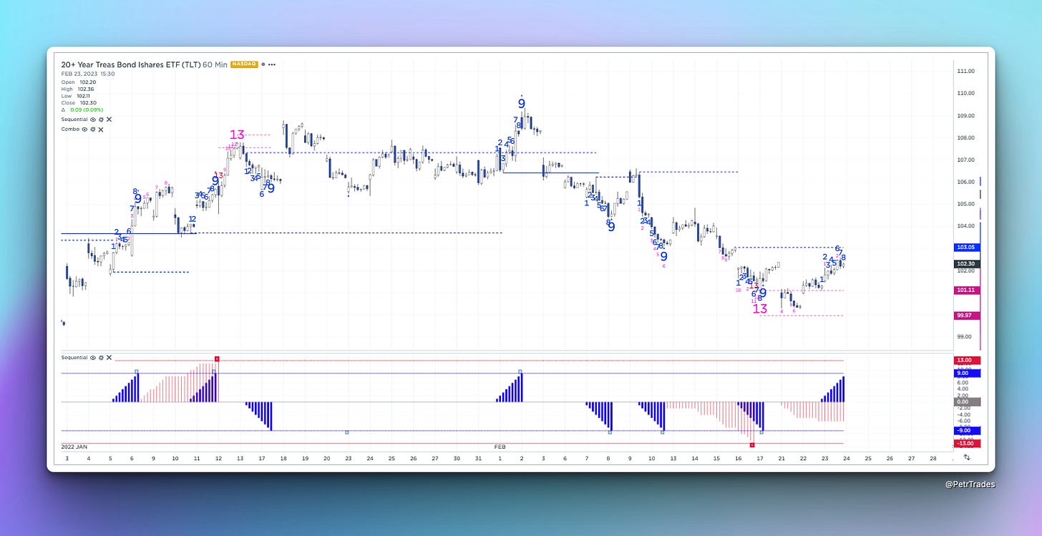This screenshot has width=1042, height=536.
Task: Click the magenta 99.97 price axis label
Action: point(966,315)
